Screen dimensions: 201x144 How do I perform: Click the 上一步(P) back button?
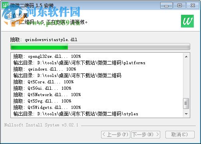(115, 134)
